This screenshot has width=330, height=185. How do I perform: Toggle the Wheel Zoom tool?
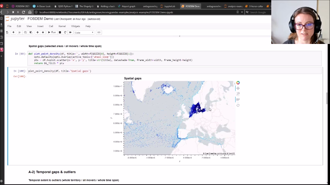tap(238, 99)
